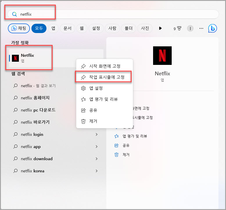
Task: Click search icon beside netflix korea
Action: (x=15, y=171)
